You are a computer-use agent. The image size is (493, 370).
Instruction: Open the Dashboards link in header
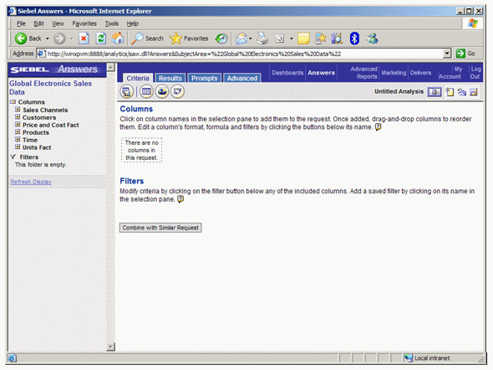pyautogui.click(x=287, y=73)
